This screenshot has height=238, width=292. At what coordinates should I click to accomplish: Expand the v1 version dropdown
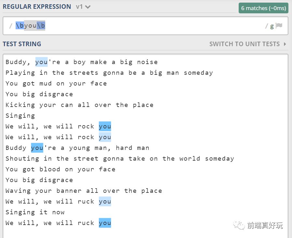(83, 7)
